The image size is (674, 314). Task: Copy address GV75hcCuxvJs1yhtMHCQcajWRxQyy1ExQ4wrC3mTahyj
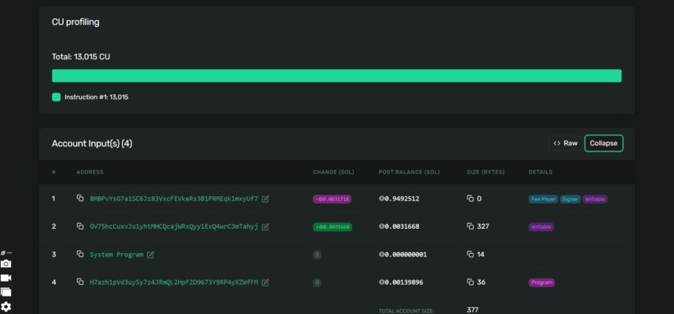[x=80, y=226]
